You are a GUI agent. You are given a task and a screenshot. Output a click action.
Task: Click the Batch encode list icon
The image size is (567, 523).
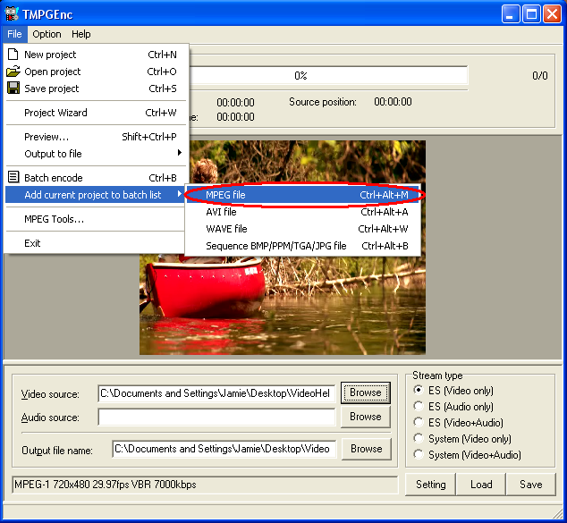point(13,178)
